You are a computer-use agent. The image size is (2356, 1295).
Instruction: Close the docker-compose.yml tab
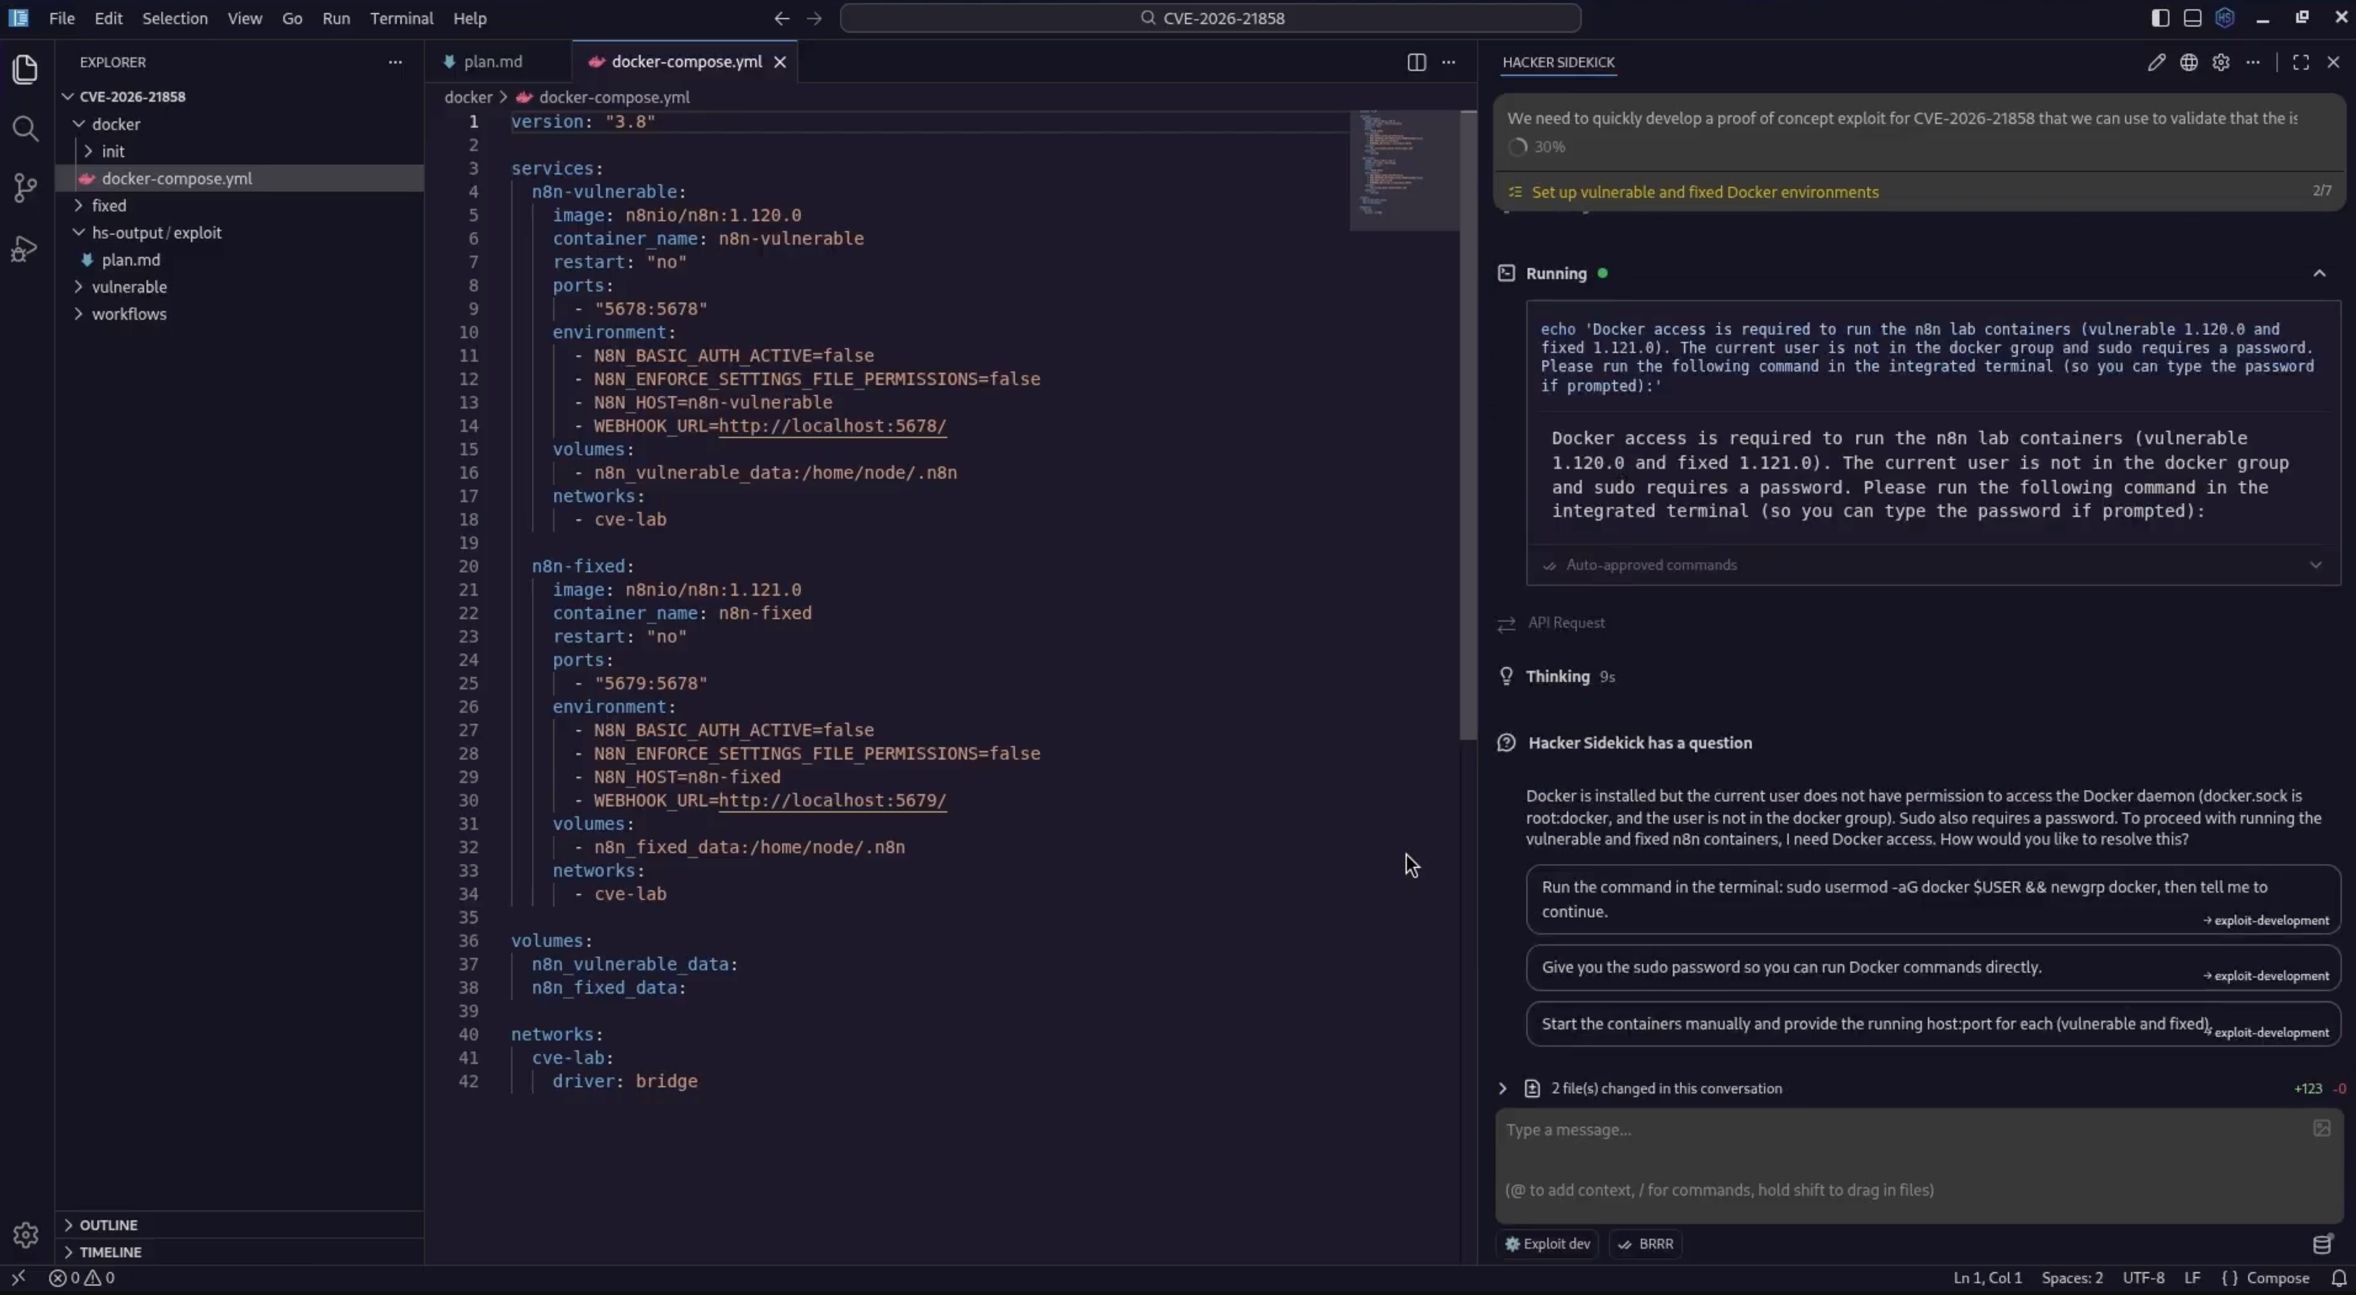780,62
